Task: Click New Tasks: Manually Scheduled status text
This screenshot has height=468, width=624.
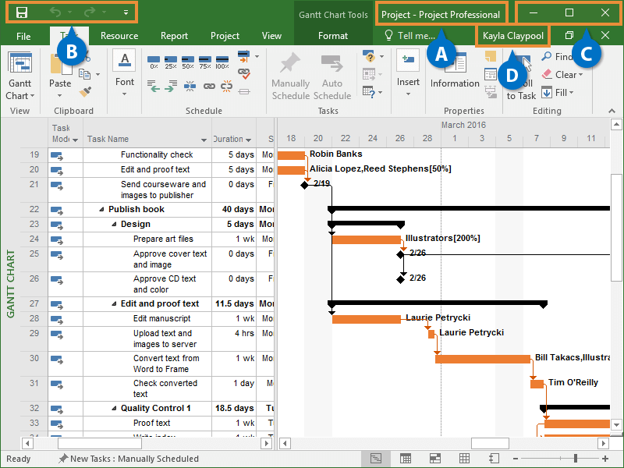Action: click(134, 459)
